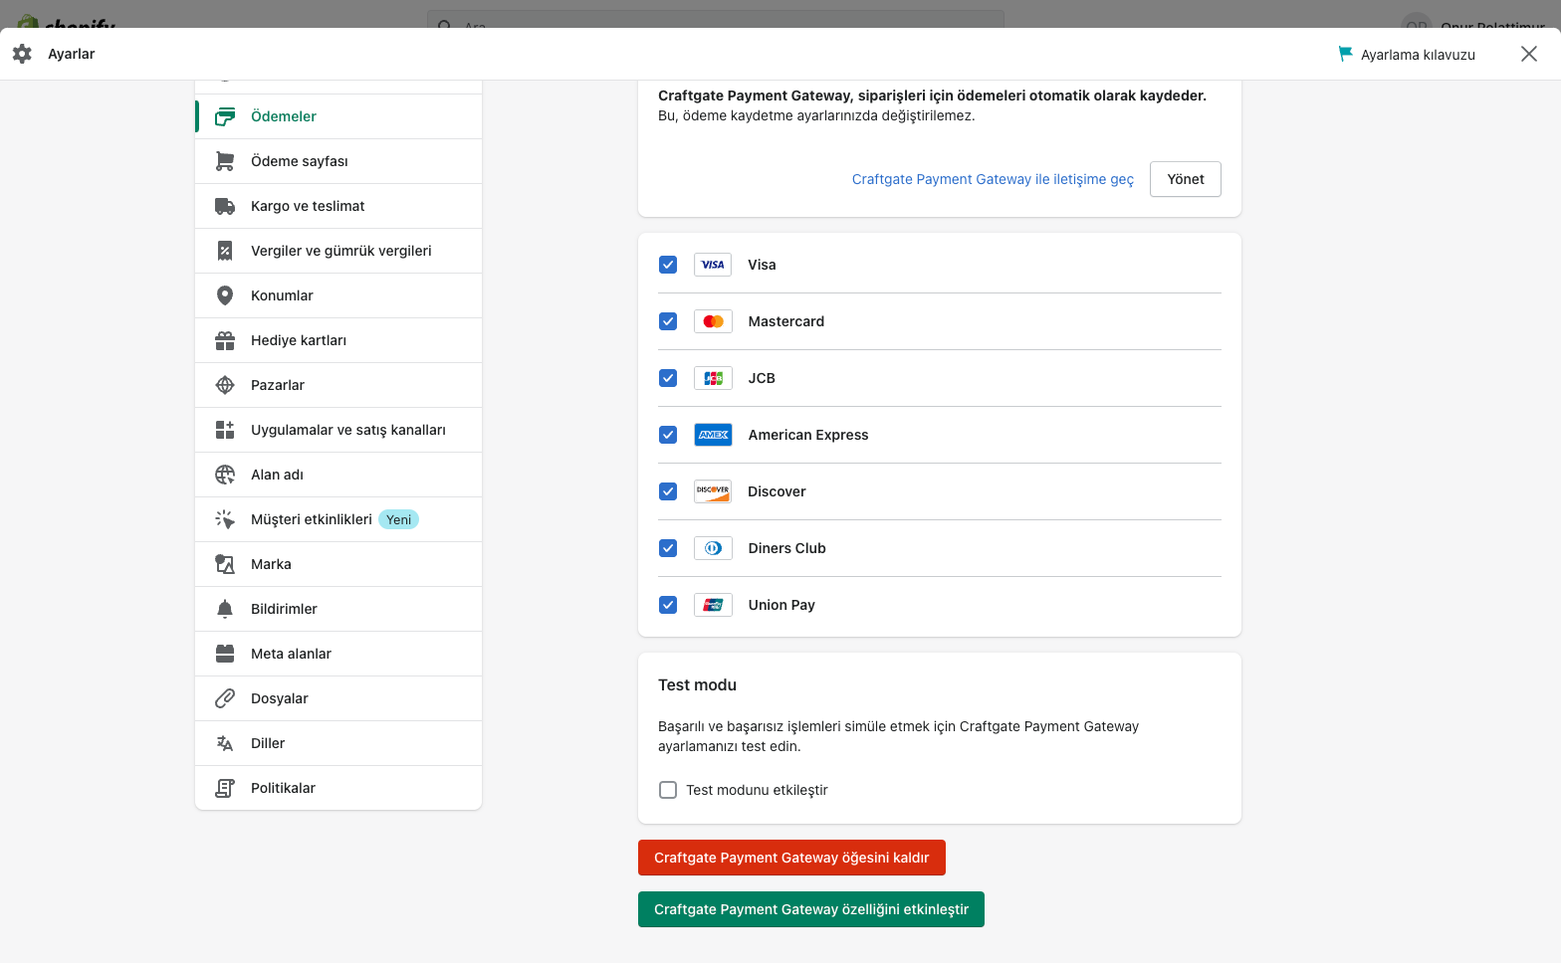Click the Meta alanlar icon
The height and width of the screenshot is (963, 1561).
pyautogui.click(x=225, y=654)
